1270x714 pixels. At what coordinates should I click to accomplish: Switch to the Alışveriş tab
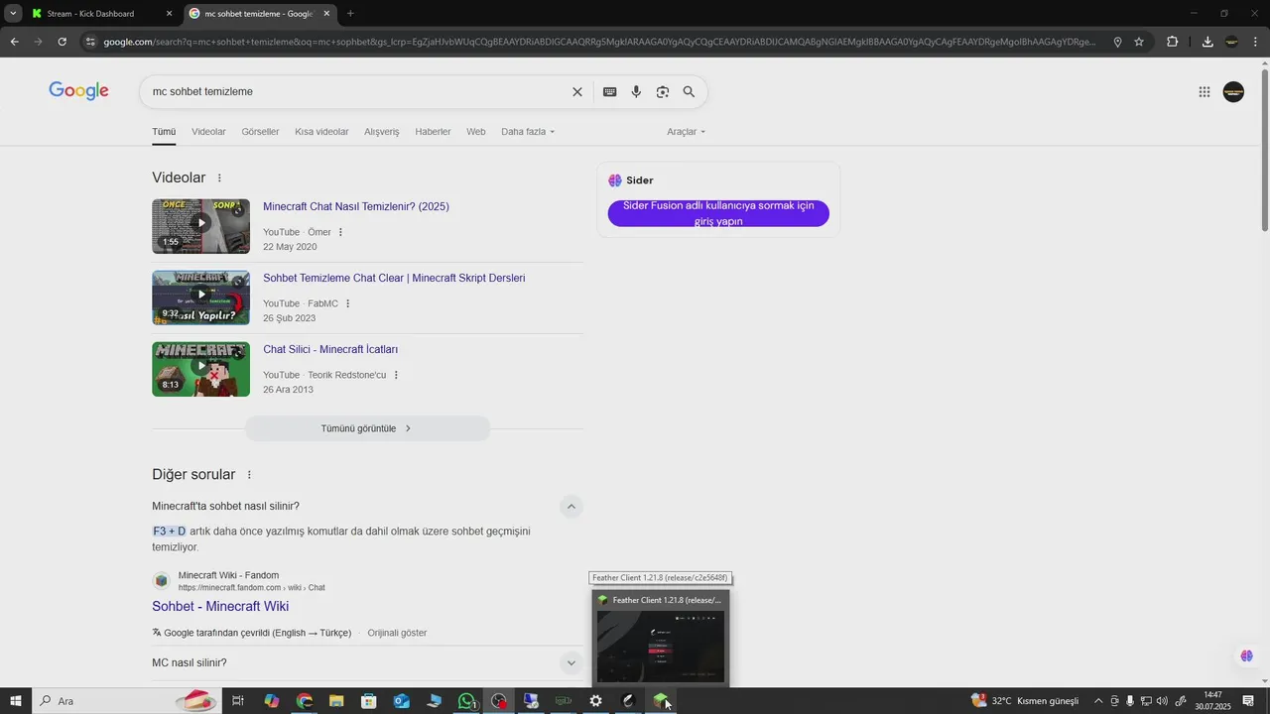[381, 132]
